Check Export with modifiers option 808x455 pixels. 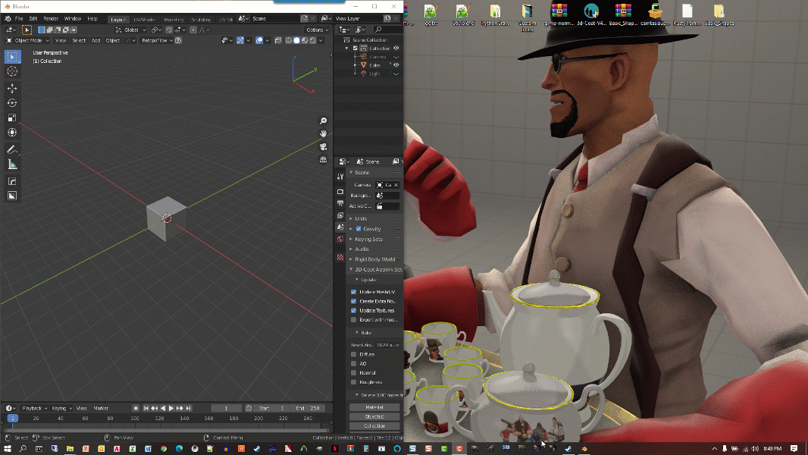[x=353, y=319]
